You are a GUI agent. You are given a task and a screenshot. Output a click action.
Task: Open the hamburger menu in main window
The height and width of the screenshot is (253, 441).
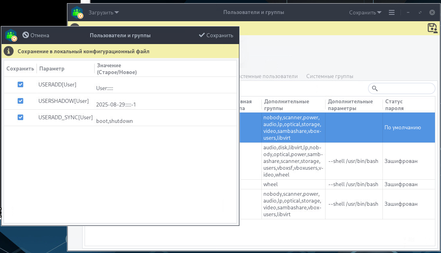(392, 12)
